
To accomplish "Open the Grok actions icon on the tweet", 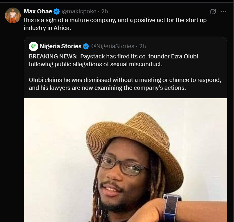I will click(x=213, y=11).
